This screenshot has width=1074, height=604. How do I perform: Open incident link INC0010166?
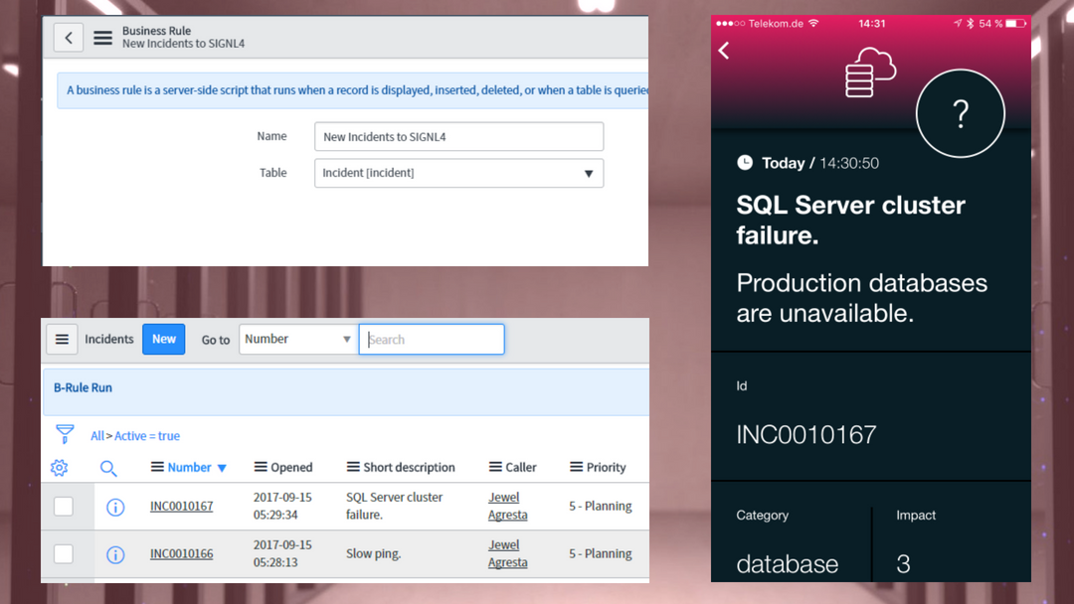click(x=182, y=554)
